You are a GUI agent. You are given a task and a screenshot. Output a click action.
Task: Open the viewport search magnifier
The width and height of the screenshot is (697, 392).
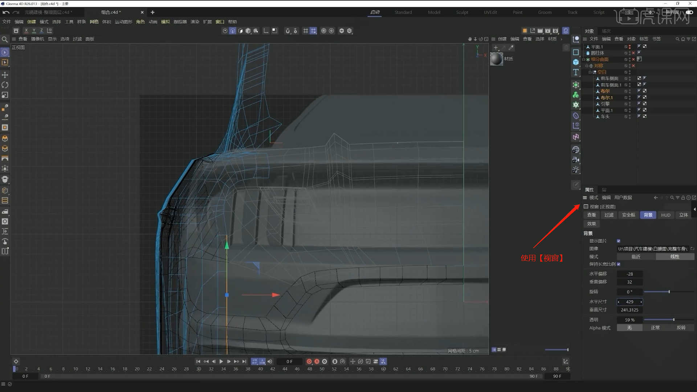tap(5, 39)
